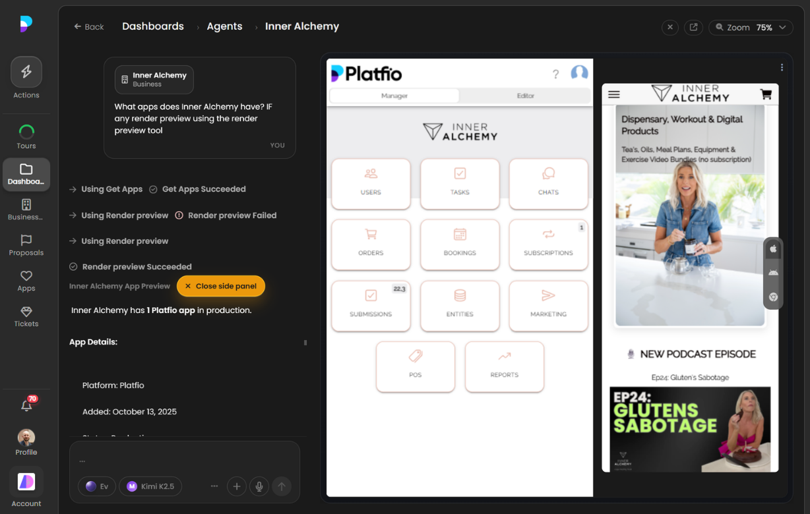Click the send arrow button
Image resolution: width=810 pixels, height=514 pixels.
[282, 486]
